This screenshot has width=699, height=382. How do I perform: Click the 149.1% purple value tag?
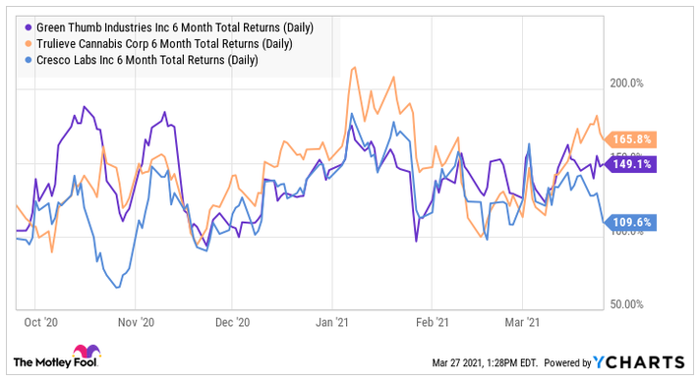[630, 164]
